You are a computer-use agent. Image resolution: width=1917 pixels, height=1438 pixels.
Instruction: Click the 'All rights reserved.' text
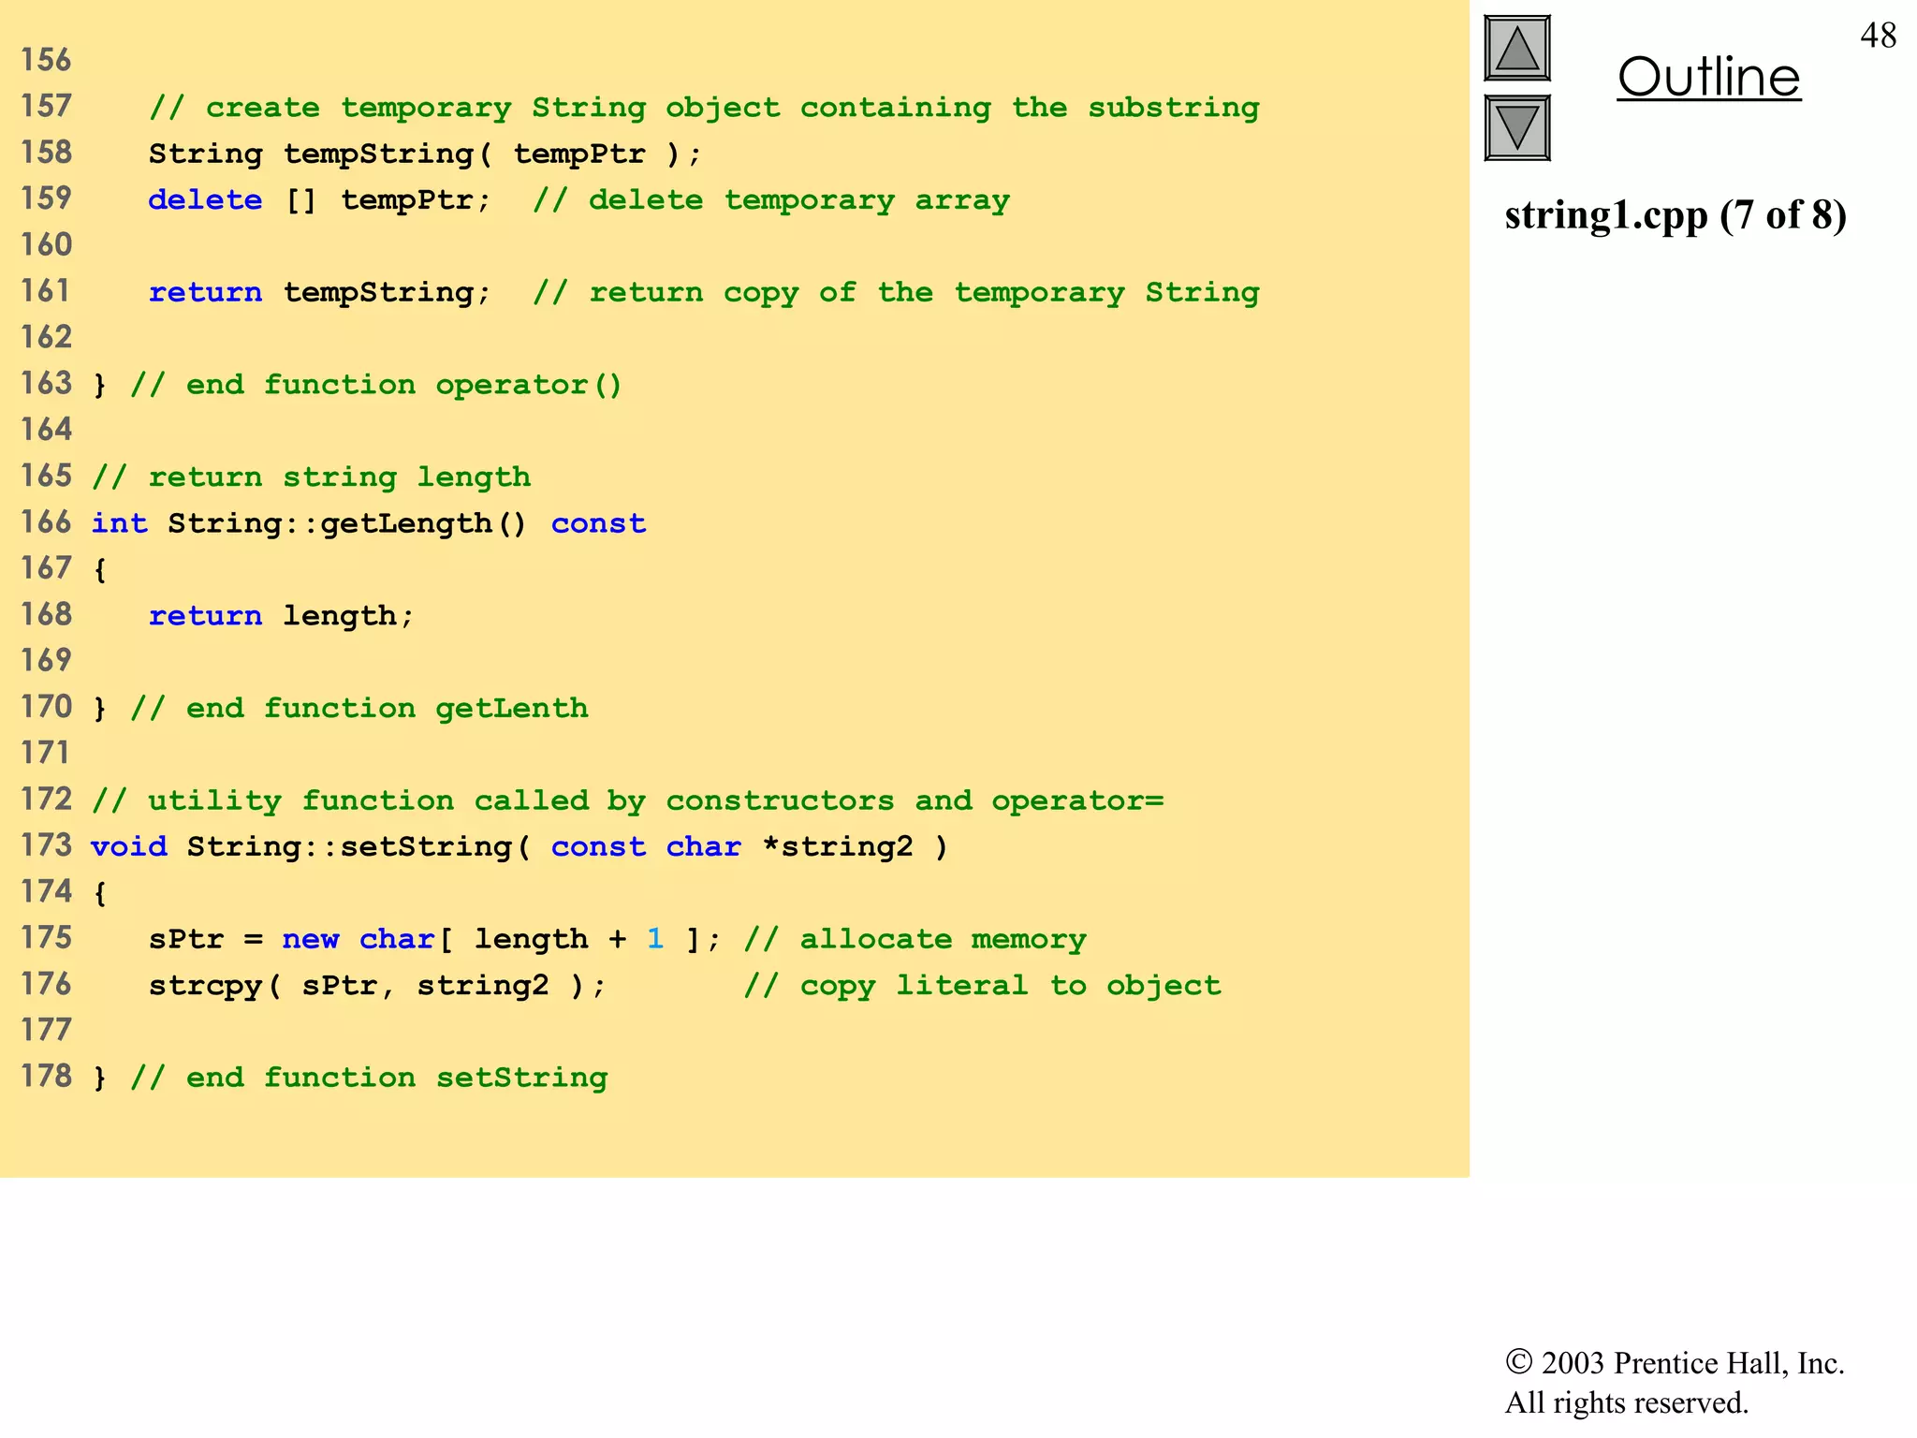(x=1626, y=1402)
